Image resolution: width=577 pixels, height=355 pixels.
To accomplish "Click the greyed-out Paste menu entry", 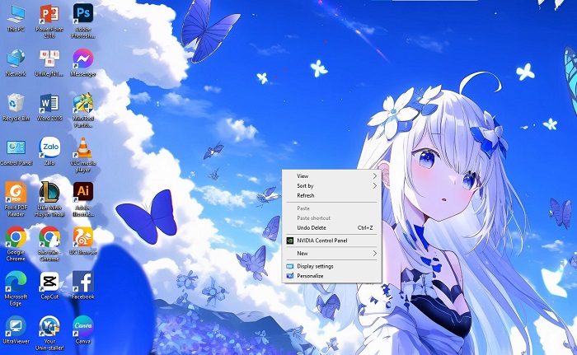I will click(332, 208).
